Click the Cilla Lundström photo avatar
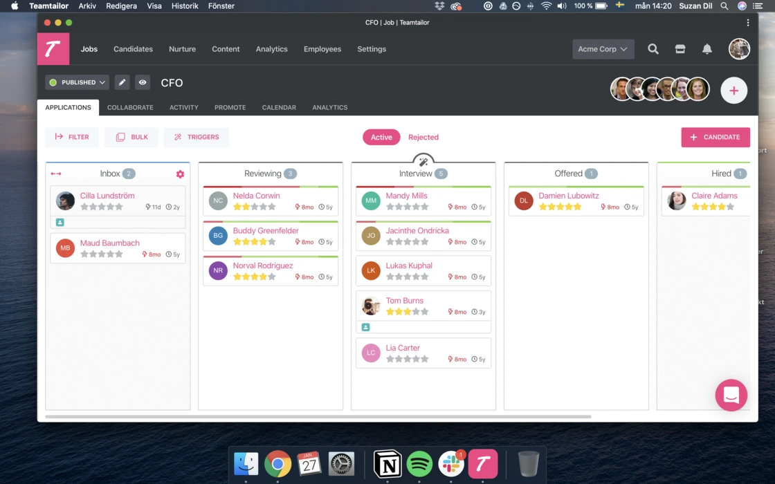The height and width of the screenshot is (484, 775). 65,201
